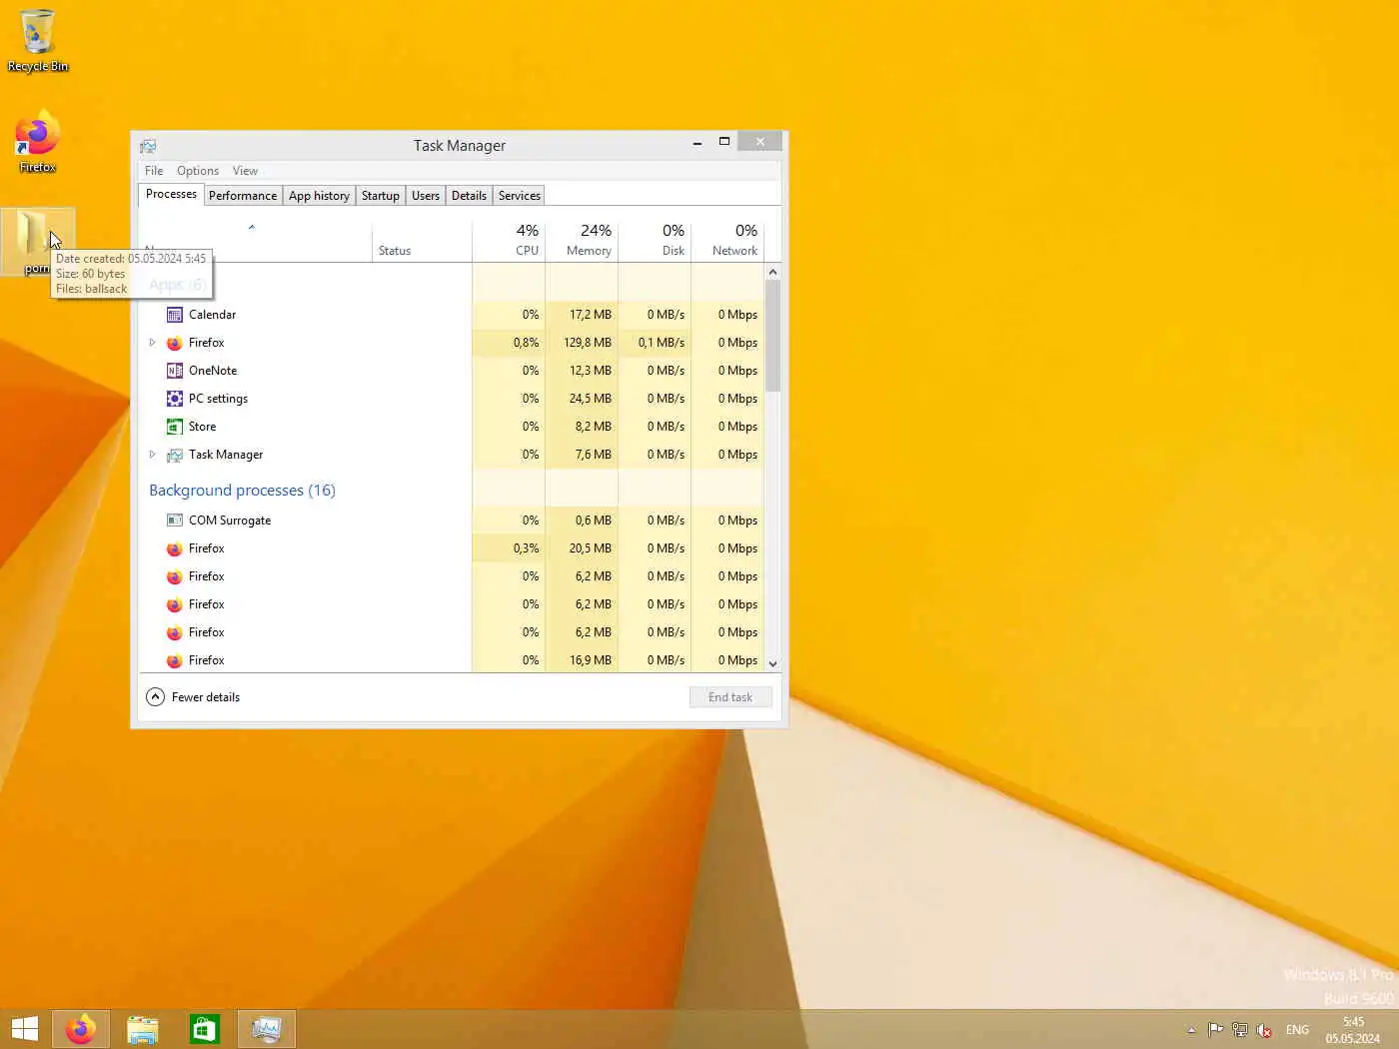Click the Status column header
This screenshot has width=1399, height=1049.
coord(422,240)
